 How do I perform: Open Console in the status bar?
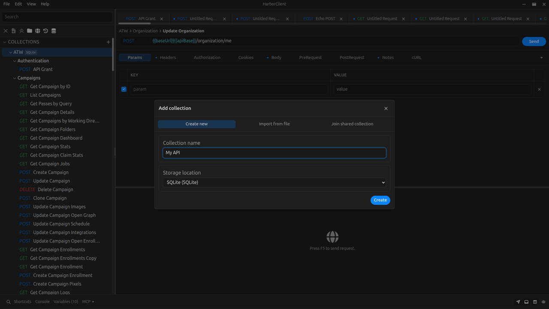[x=42, y=302]
